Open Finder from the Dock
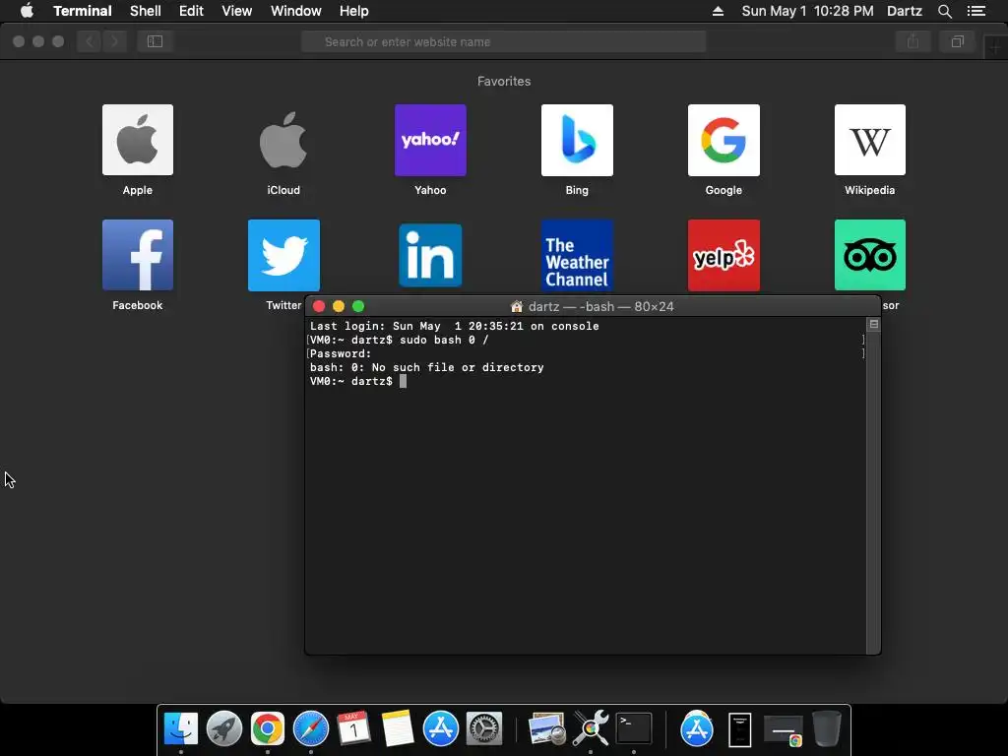Image resolution: width=1008 pixels, height=756 pixels. click(x=181, y=728)
